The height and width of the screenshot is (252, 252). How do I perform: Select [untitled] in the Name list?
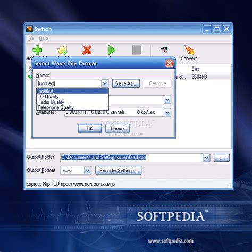tap(72, 91)
